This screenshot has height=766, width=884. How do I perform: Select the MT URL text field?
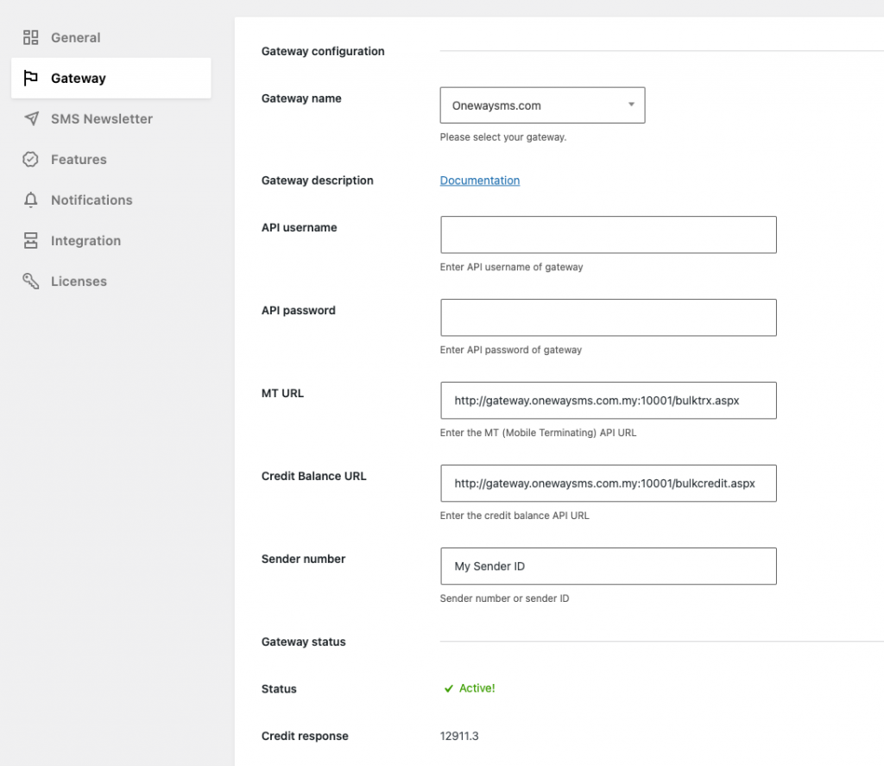tap(608, 400)
